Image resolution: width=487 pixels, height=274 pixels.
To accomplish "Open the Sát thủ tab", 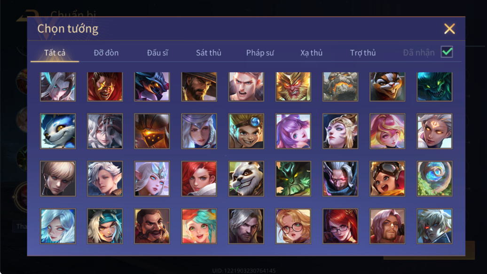I will [x=208, y=53].
